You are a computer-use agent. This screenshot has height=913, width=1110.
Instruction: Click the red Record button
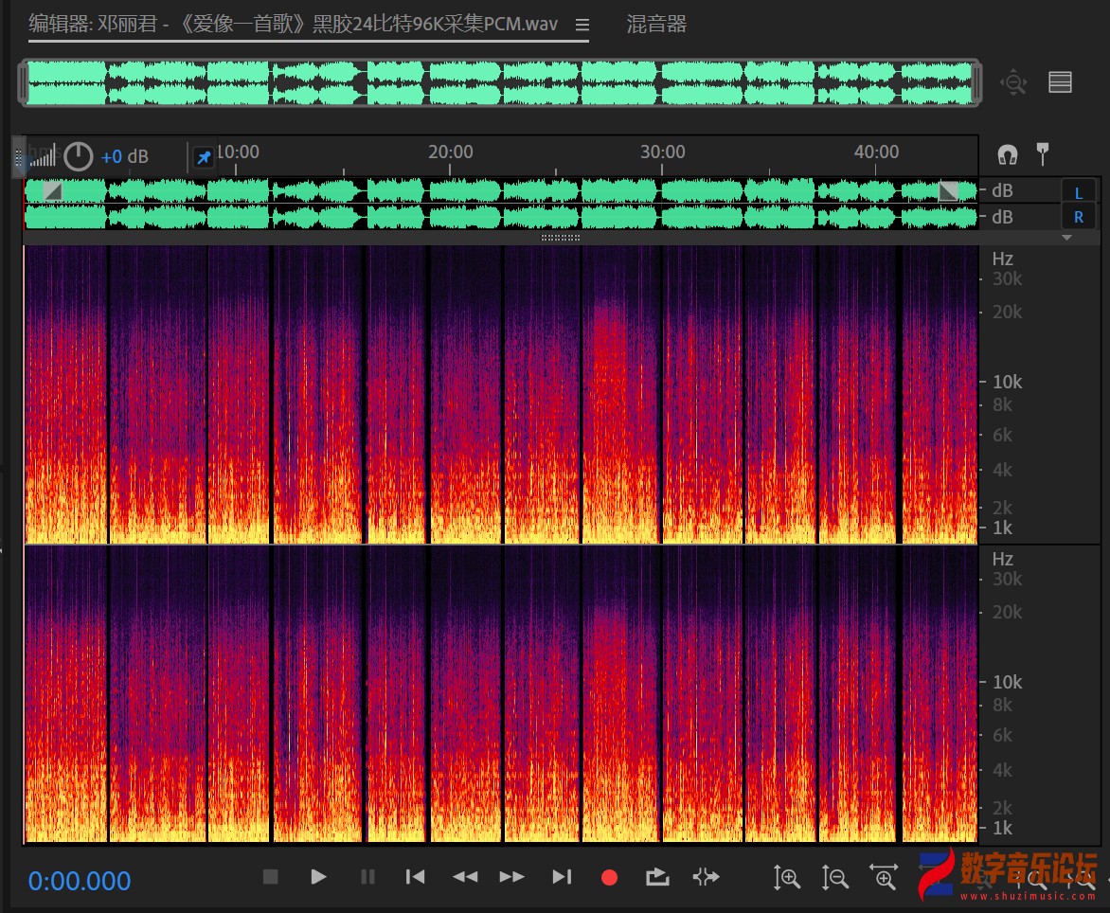pyautogui.click(x=609, y=877)
